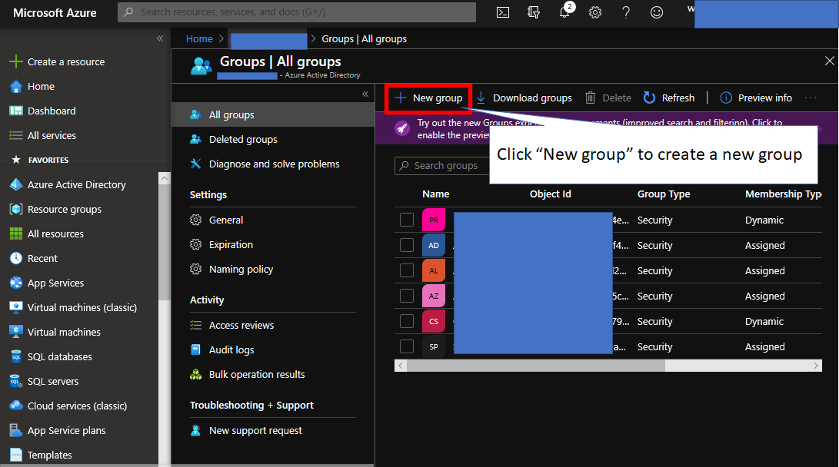Click the Home breadcrumb link
The width and height of the screenshot is (839, 467).
point(199,38)
